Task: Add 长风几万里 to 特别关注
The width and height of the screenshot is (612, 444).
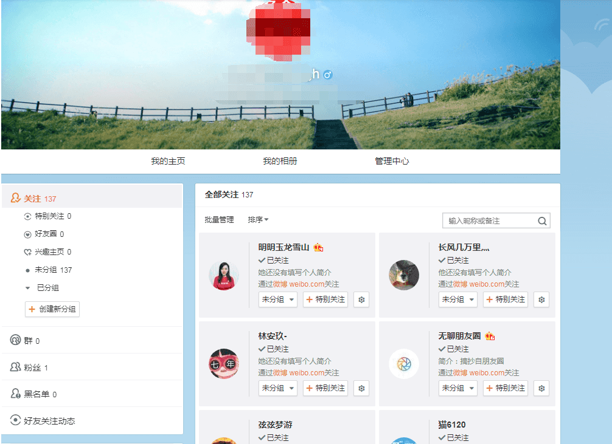Action: tap(506, 299)
